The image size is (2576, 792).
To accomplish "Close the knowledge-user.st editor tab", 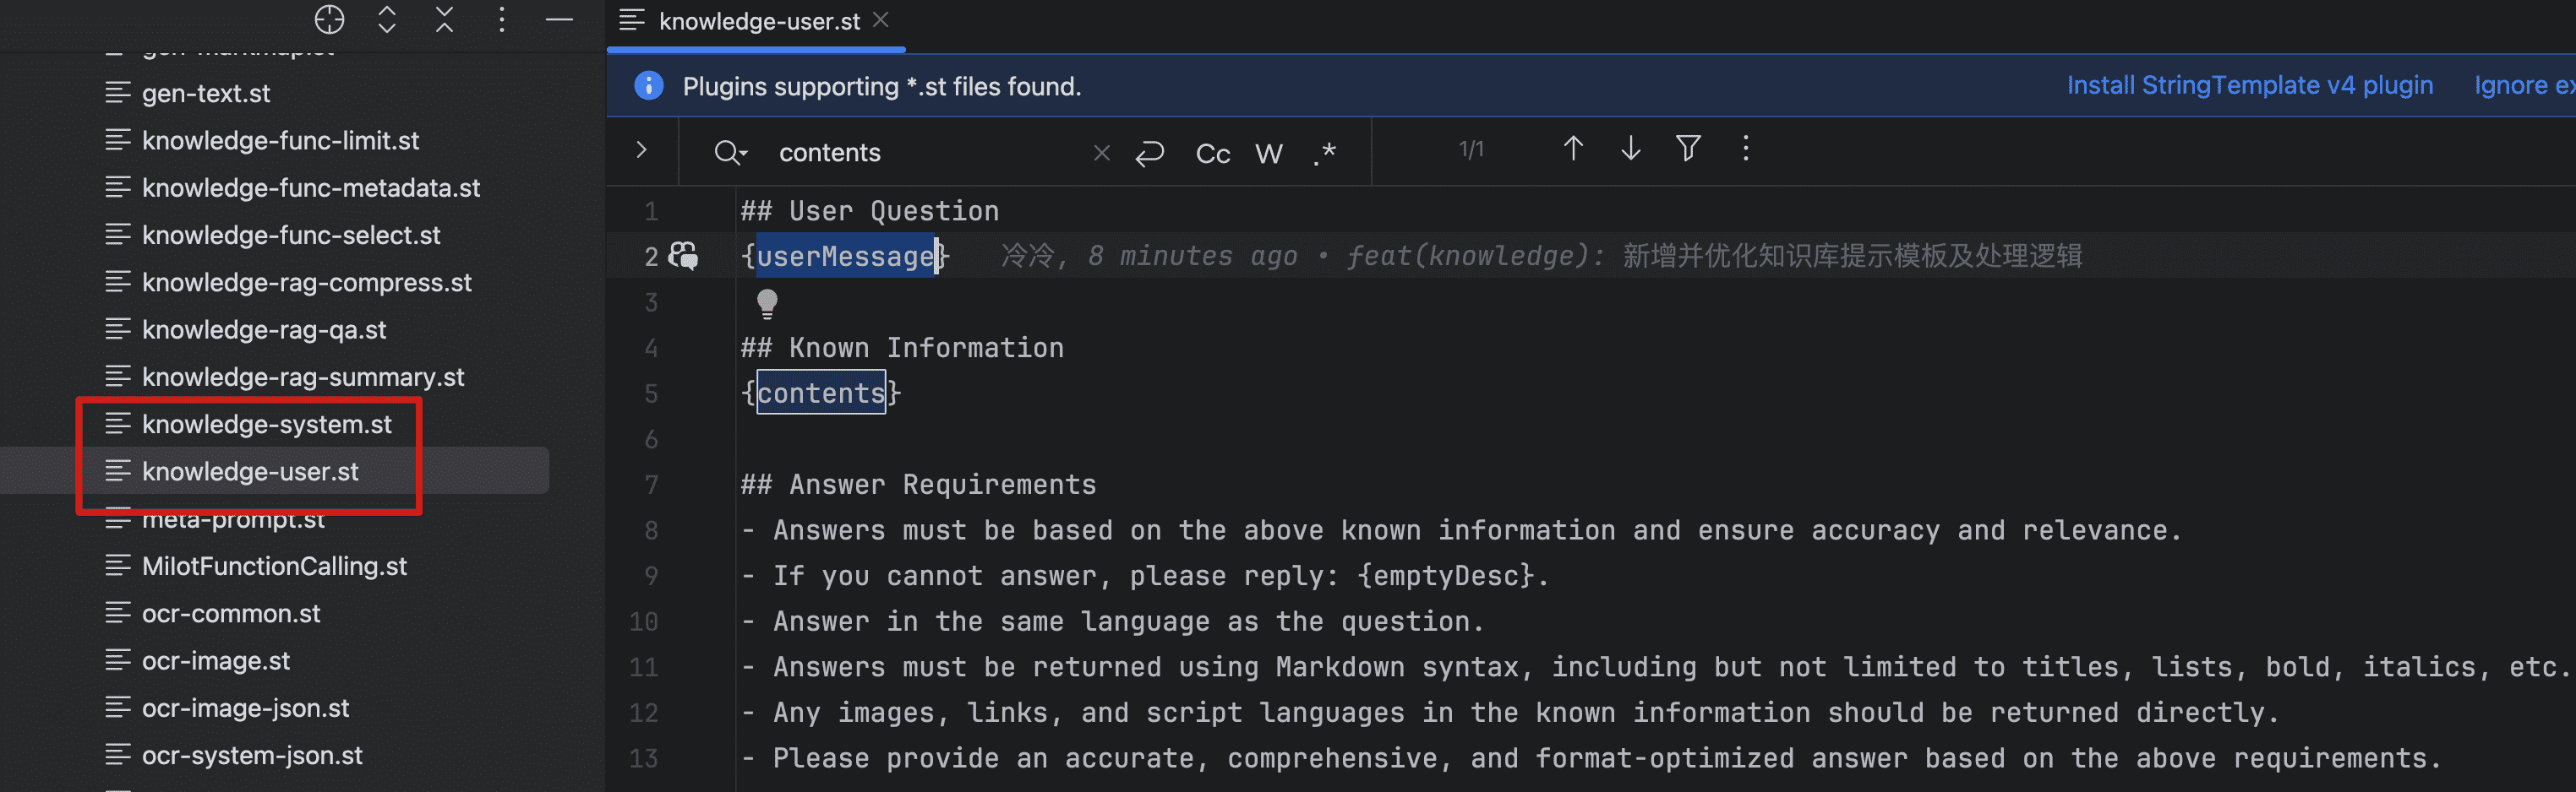I will tap(881, 20).
